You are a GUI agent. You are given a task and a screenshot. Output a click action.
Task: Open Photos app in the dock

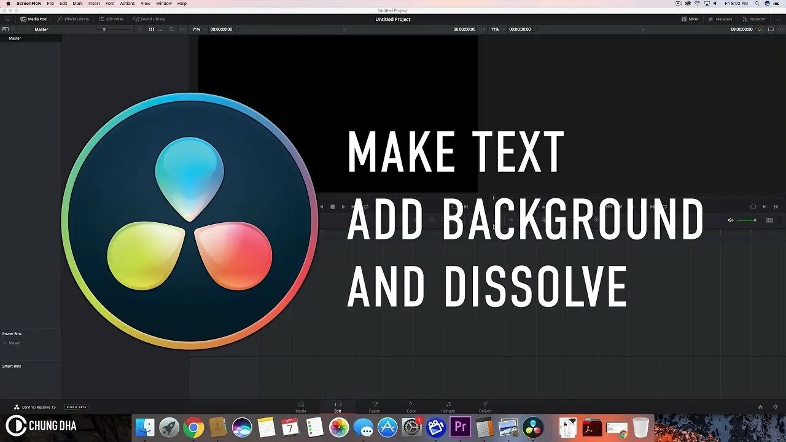tap(339, 427)
